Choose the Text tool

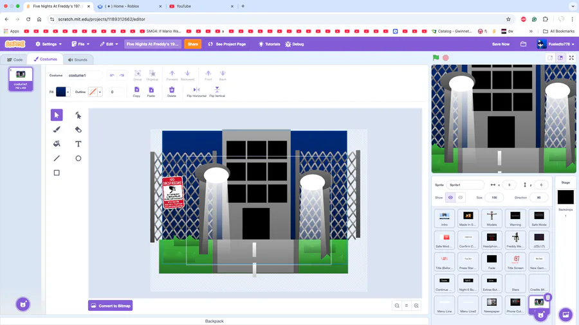(x=78, y=144)
